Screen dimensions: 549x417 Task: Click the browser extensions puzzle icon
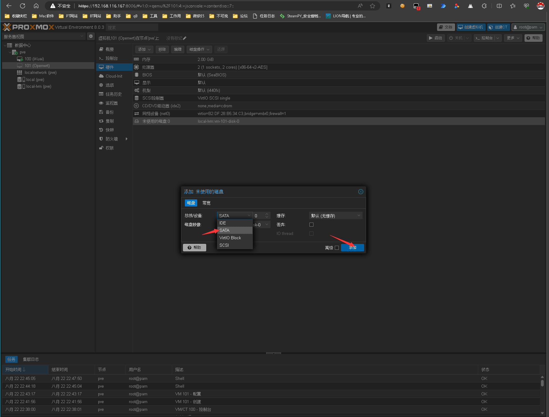pyautogui.click(x=484, y=6)
